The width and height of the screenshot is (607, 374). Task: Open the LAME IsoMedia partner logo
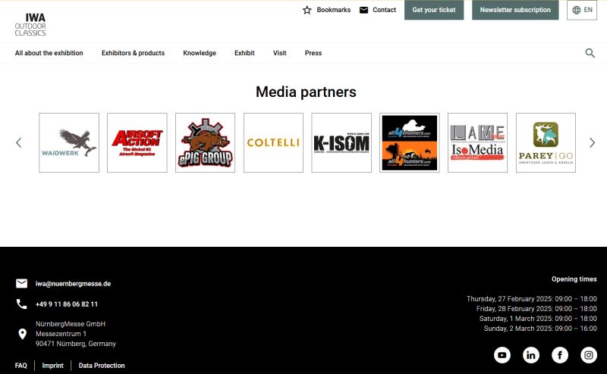point(478,142)
